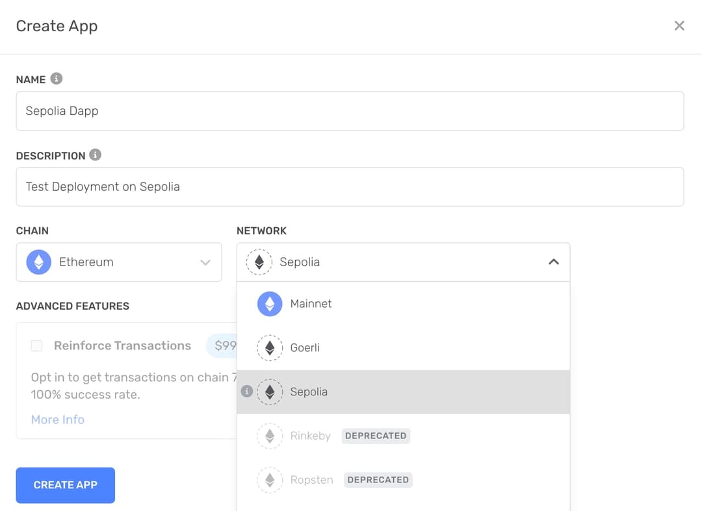
Task: Click the Goerli network icon
Action: [x=269, y=348]
